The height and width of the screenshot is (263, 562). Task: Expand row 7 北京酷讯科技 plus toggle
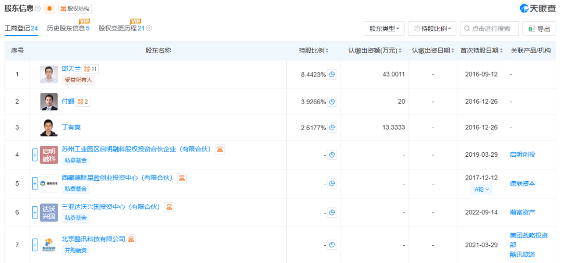[35, 245]
